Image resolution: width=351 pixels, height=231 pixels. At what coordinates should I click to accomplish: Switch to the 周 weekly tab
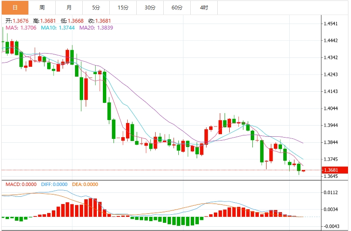click(42, 8)
